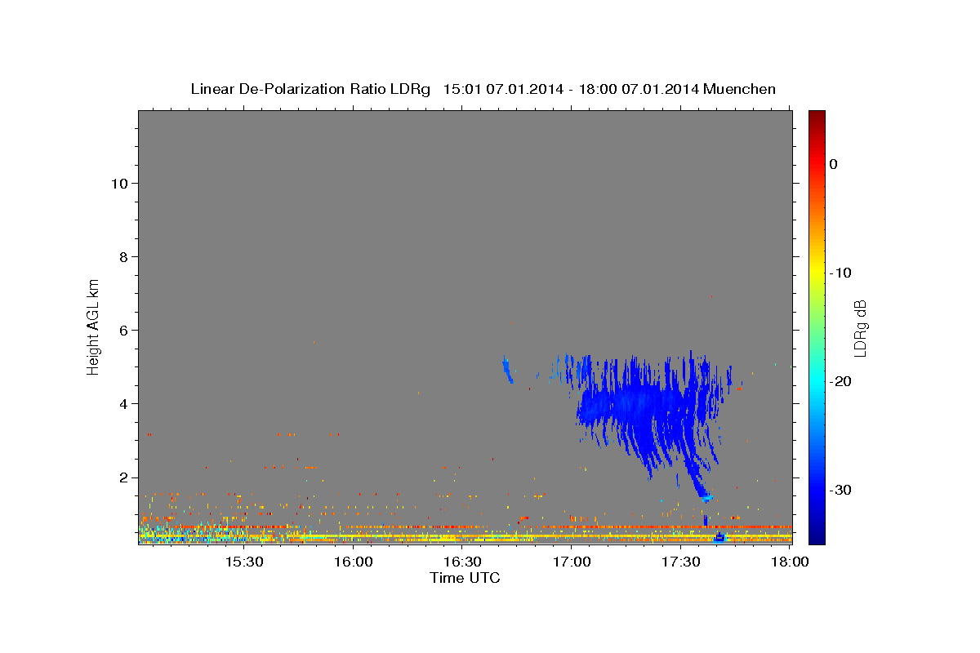Click the colorbar value '-30'
This screenshot has height=653, width=980.
(x=842, y=490)
